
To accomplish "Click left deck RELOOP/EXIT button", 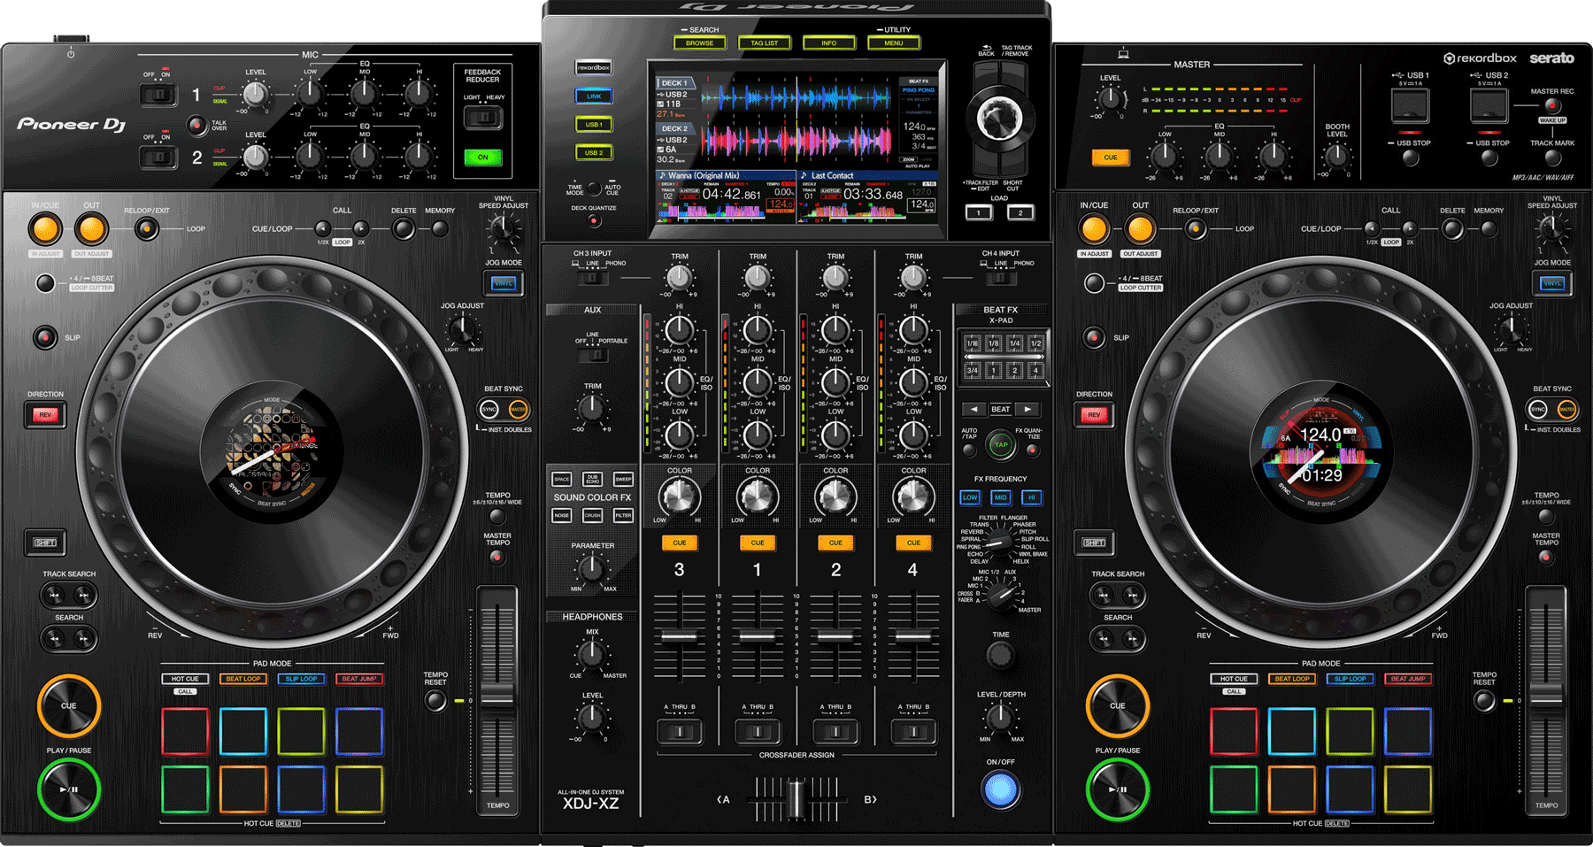I will [x=147, y=229].
